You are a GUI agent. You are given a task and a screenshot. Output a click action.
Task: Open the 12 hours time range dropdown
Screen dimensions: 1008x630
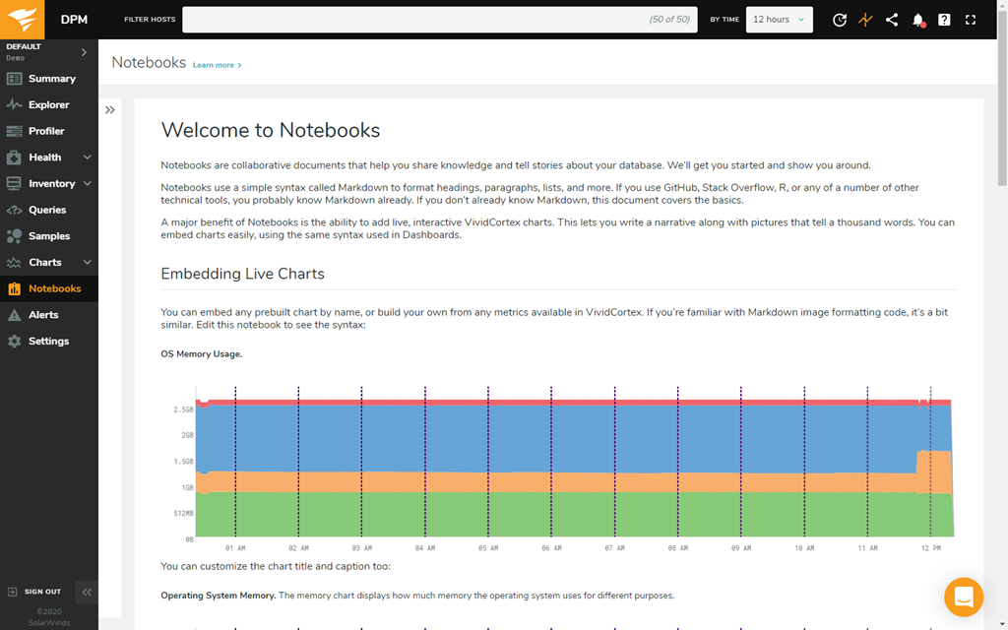(779, 20)
